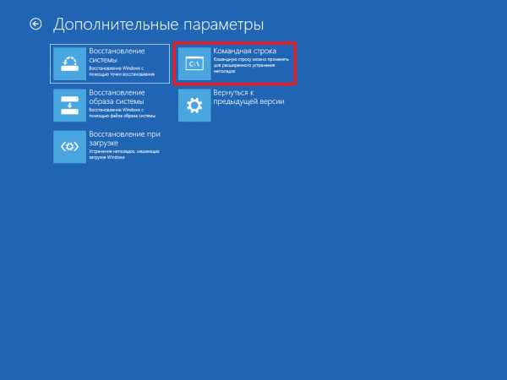Click description text under Восстановление системы
507x380 pixels.
point(122,71)
